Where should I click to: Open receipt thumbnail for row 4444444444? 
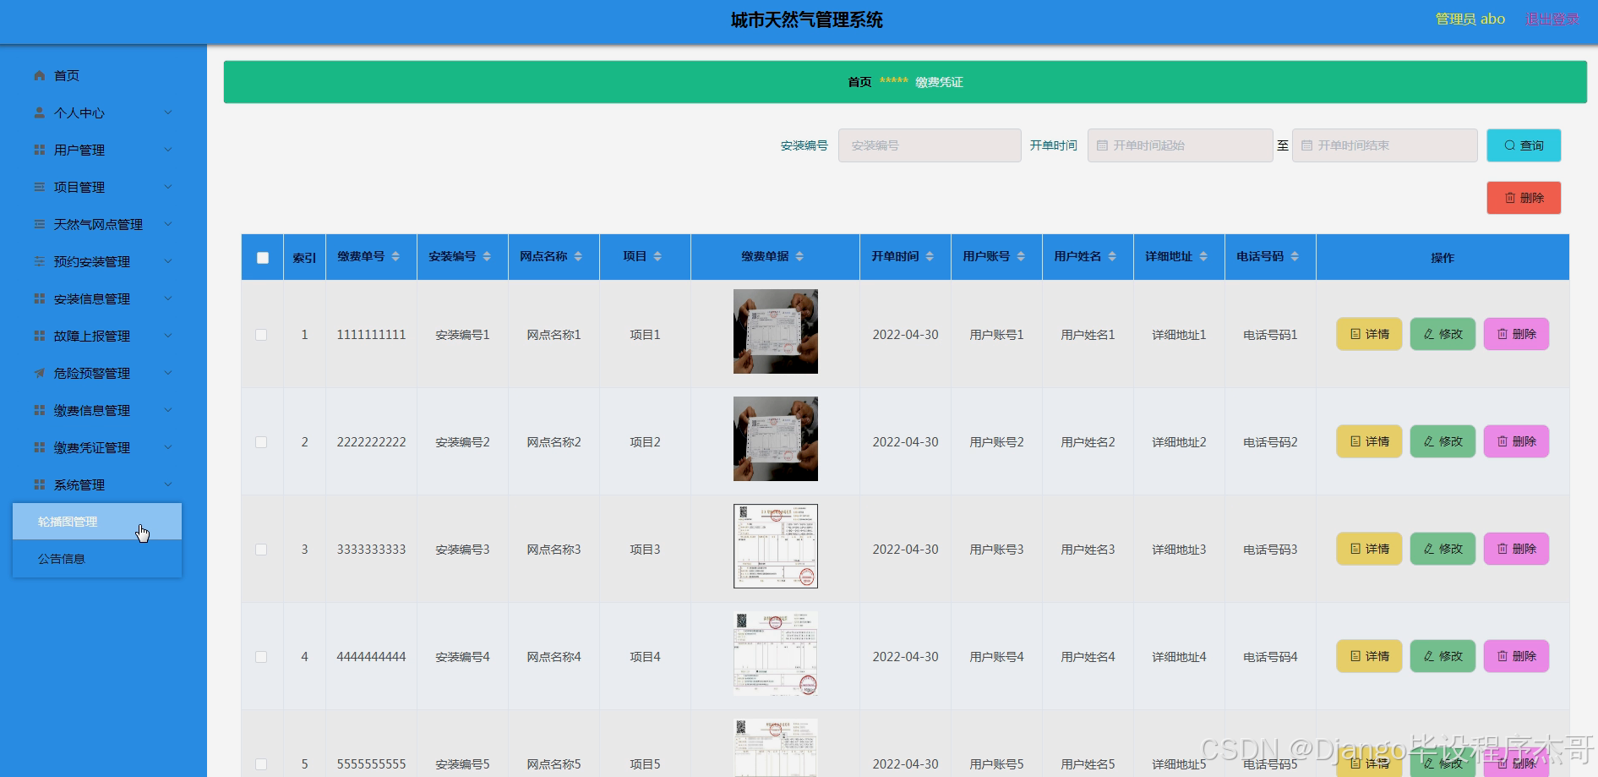pyautogui.click(x=776, y=654)
